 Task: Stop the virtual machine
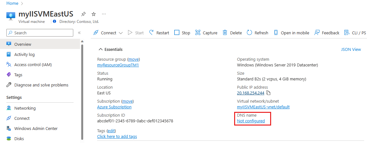182,33
